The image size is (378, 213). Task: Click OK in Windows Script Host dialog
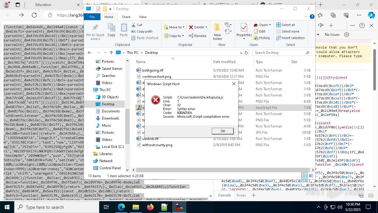(x=223, y=131)
